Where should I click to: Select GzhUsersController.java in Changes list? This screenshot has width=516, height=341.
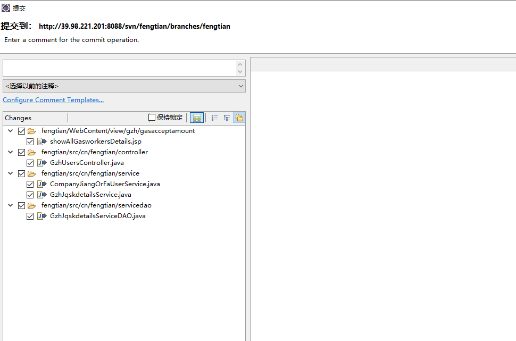(80, 163)
